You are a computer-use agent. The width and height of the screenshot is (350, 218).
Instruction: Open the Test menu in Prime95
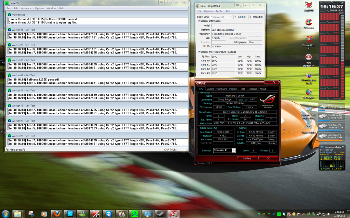[x=9, y=8]
